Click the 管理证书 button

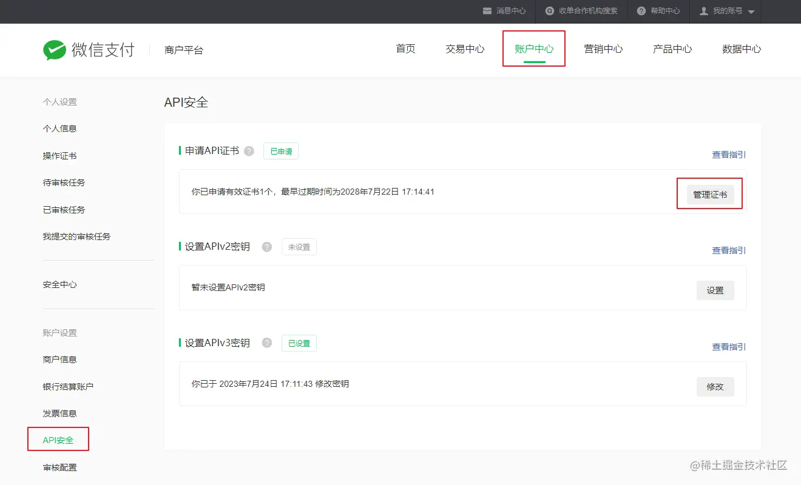click(710, 195)
